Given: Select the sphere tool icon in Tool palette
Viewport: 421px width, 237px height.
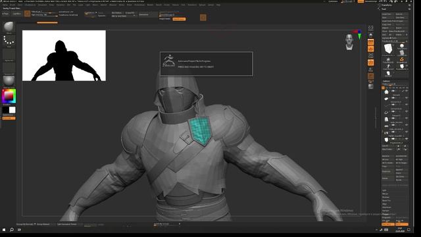Looking at the screenshot, I should (x=402, y=46).
